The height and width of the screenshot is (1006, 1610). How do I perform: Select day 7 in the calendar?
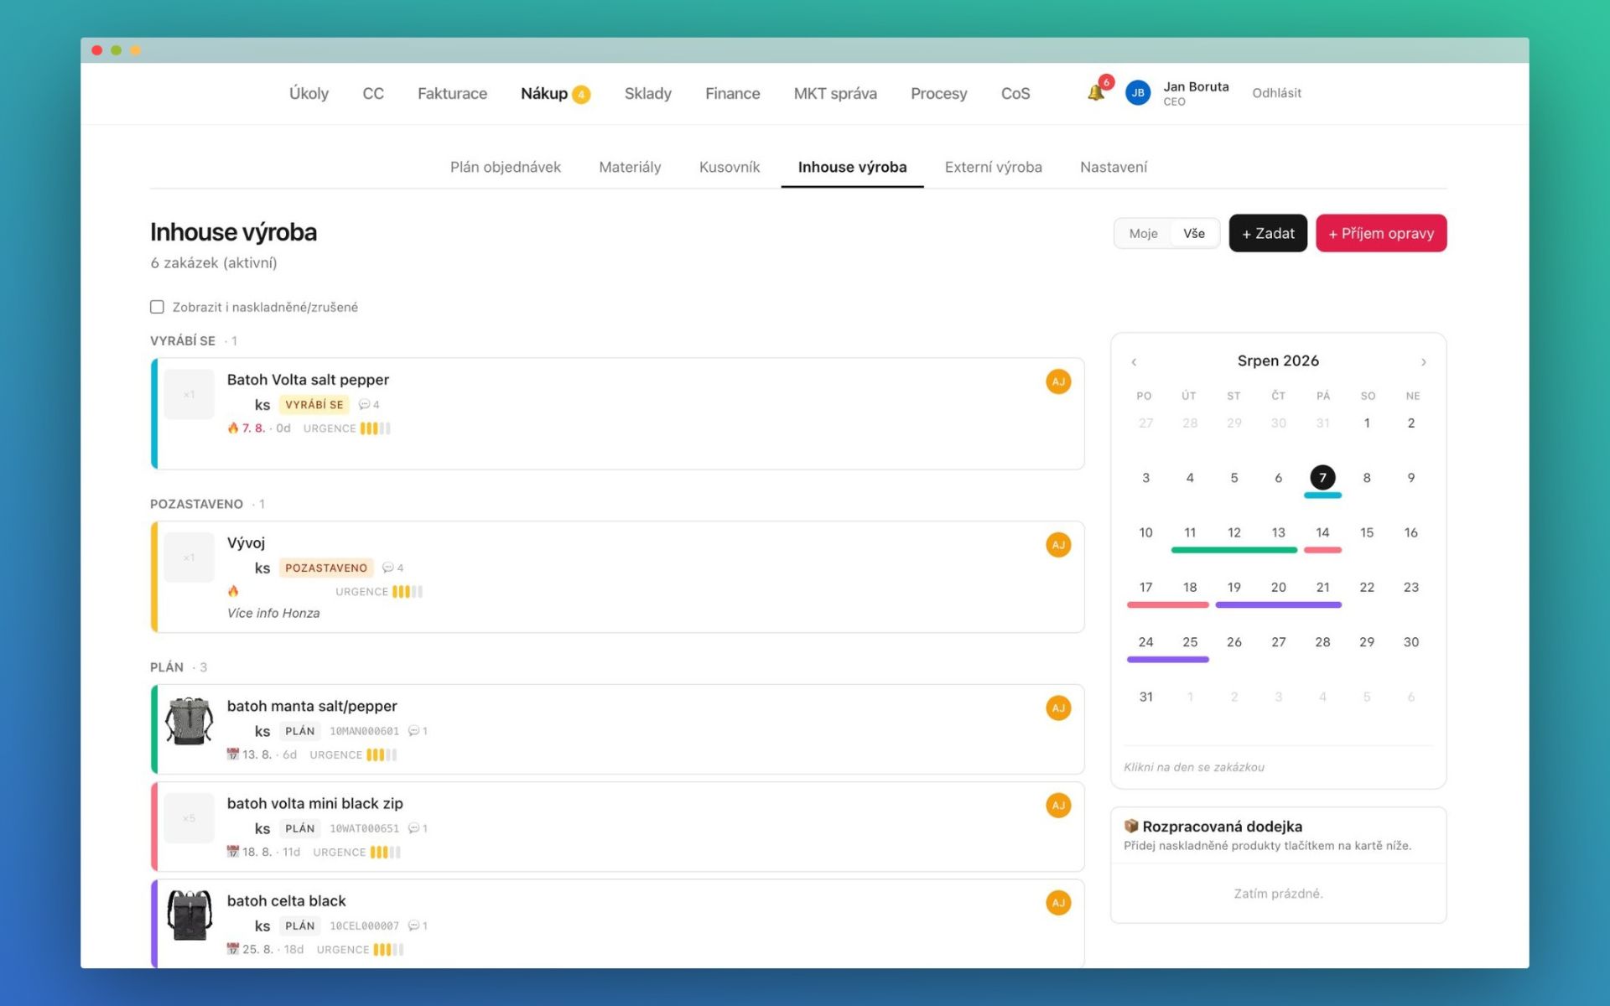coord(1322,478)
